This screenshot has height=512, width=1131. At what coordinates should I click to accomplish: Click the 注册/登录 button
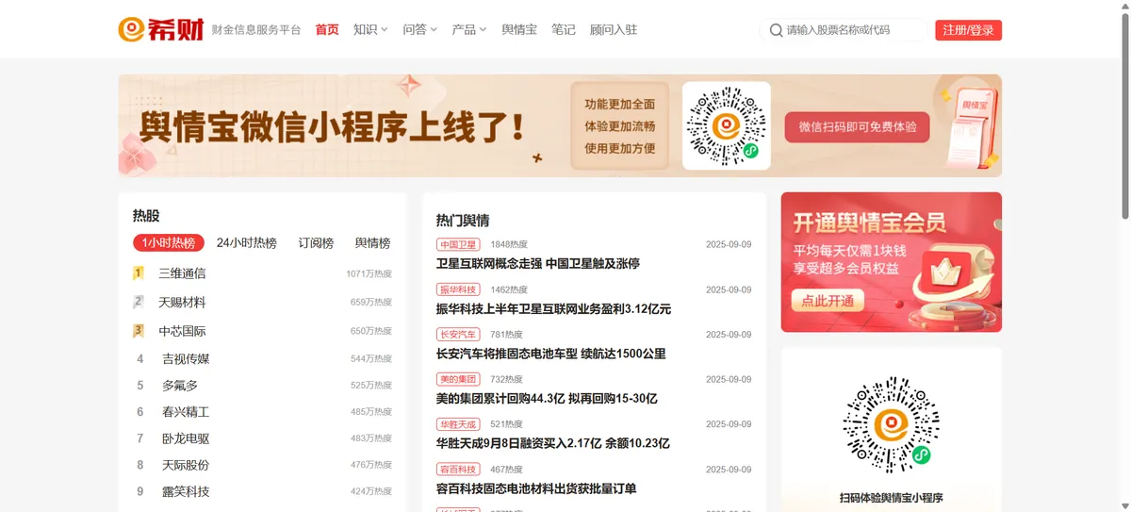pos(968,30)
